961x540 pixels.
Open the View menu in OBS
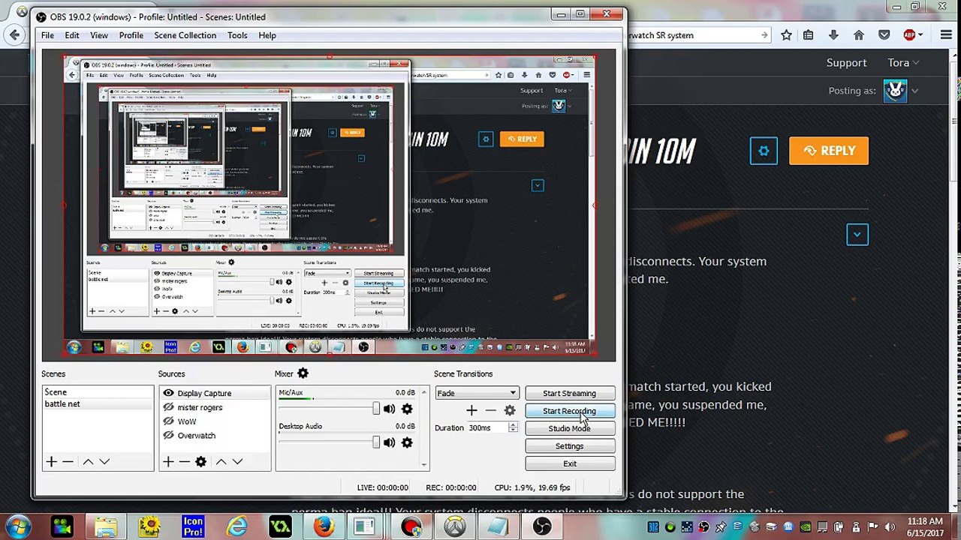tap(99, 35)
